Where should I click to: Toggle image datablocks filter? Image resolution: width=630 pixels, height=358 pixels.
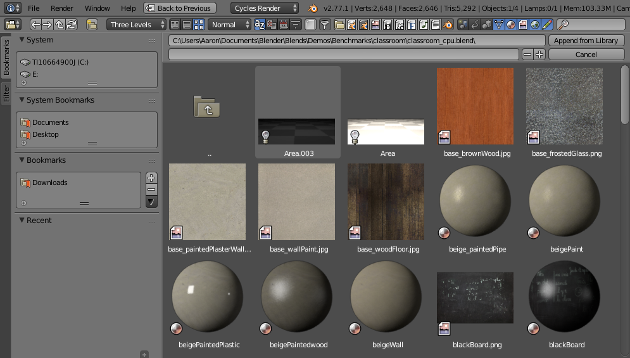[523, 25]
